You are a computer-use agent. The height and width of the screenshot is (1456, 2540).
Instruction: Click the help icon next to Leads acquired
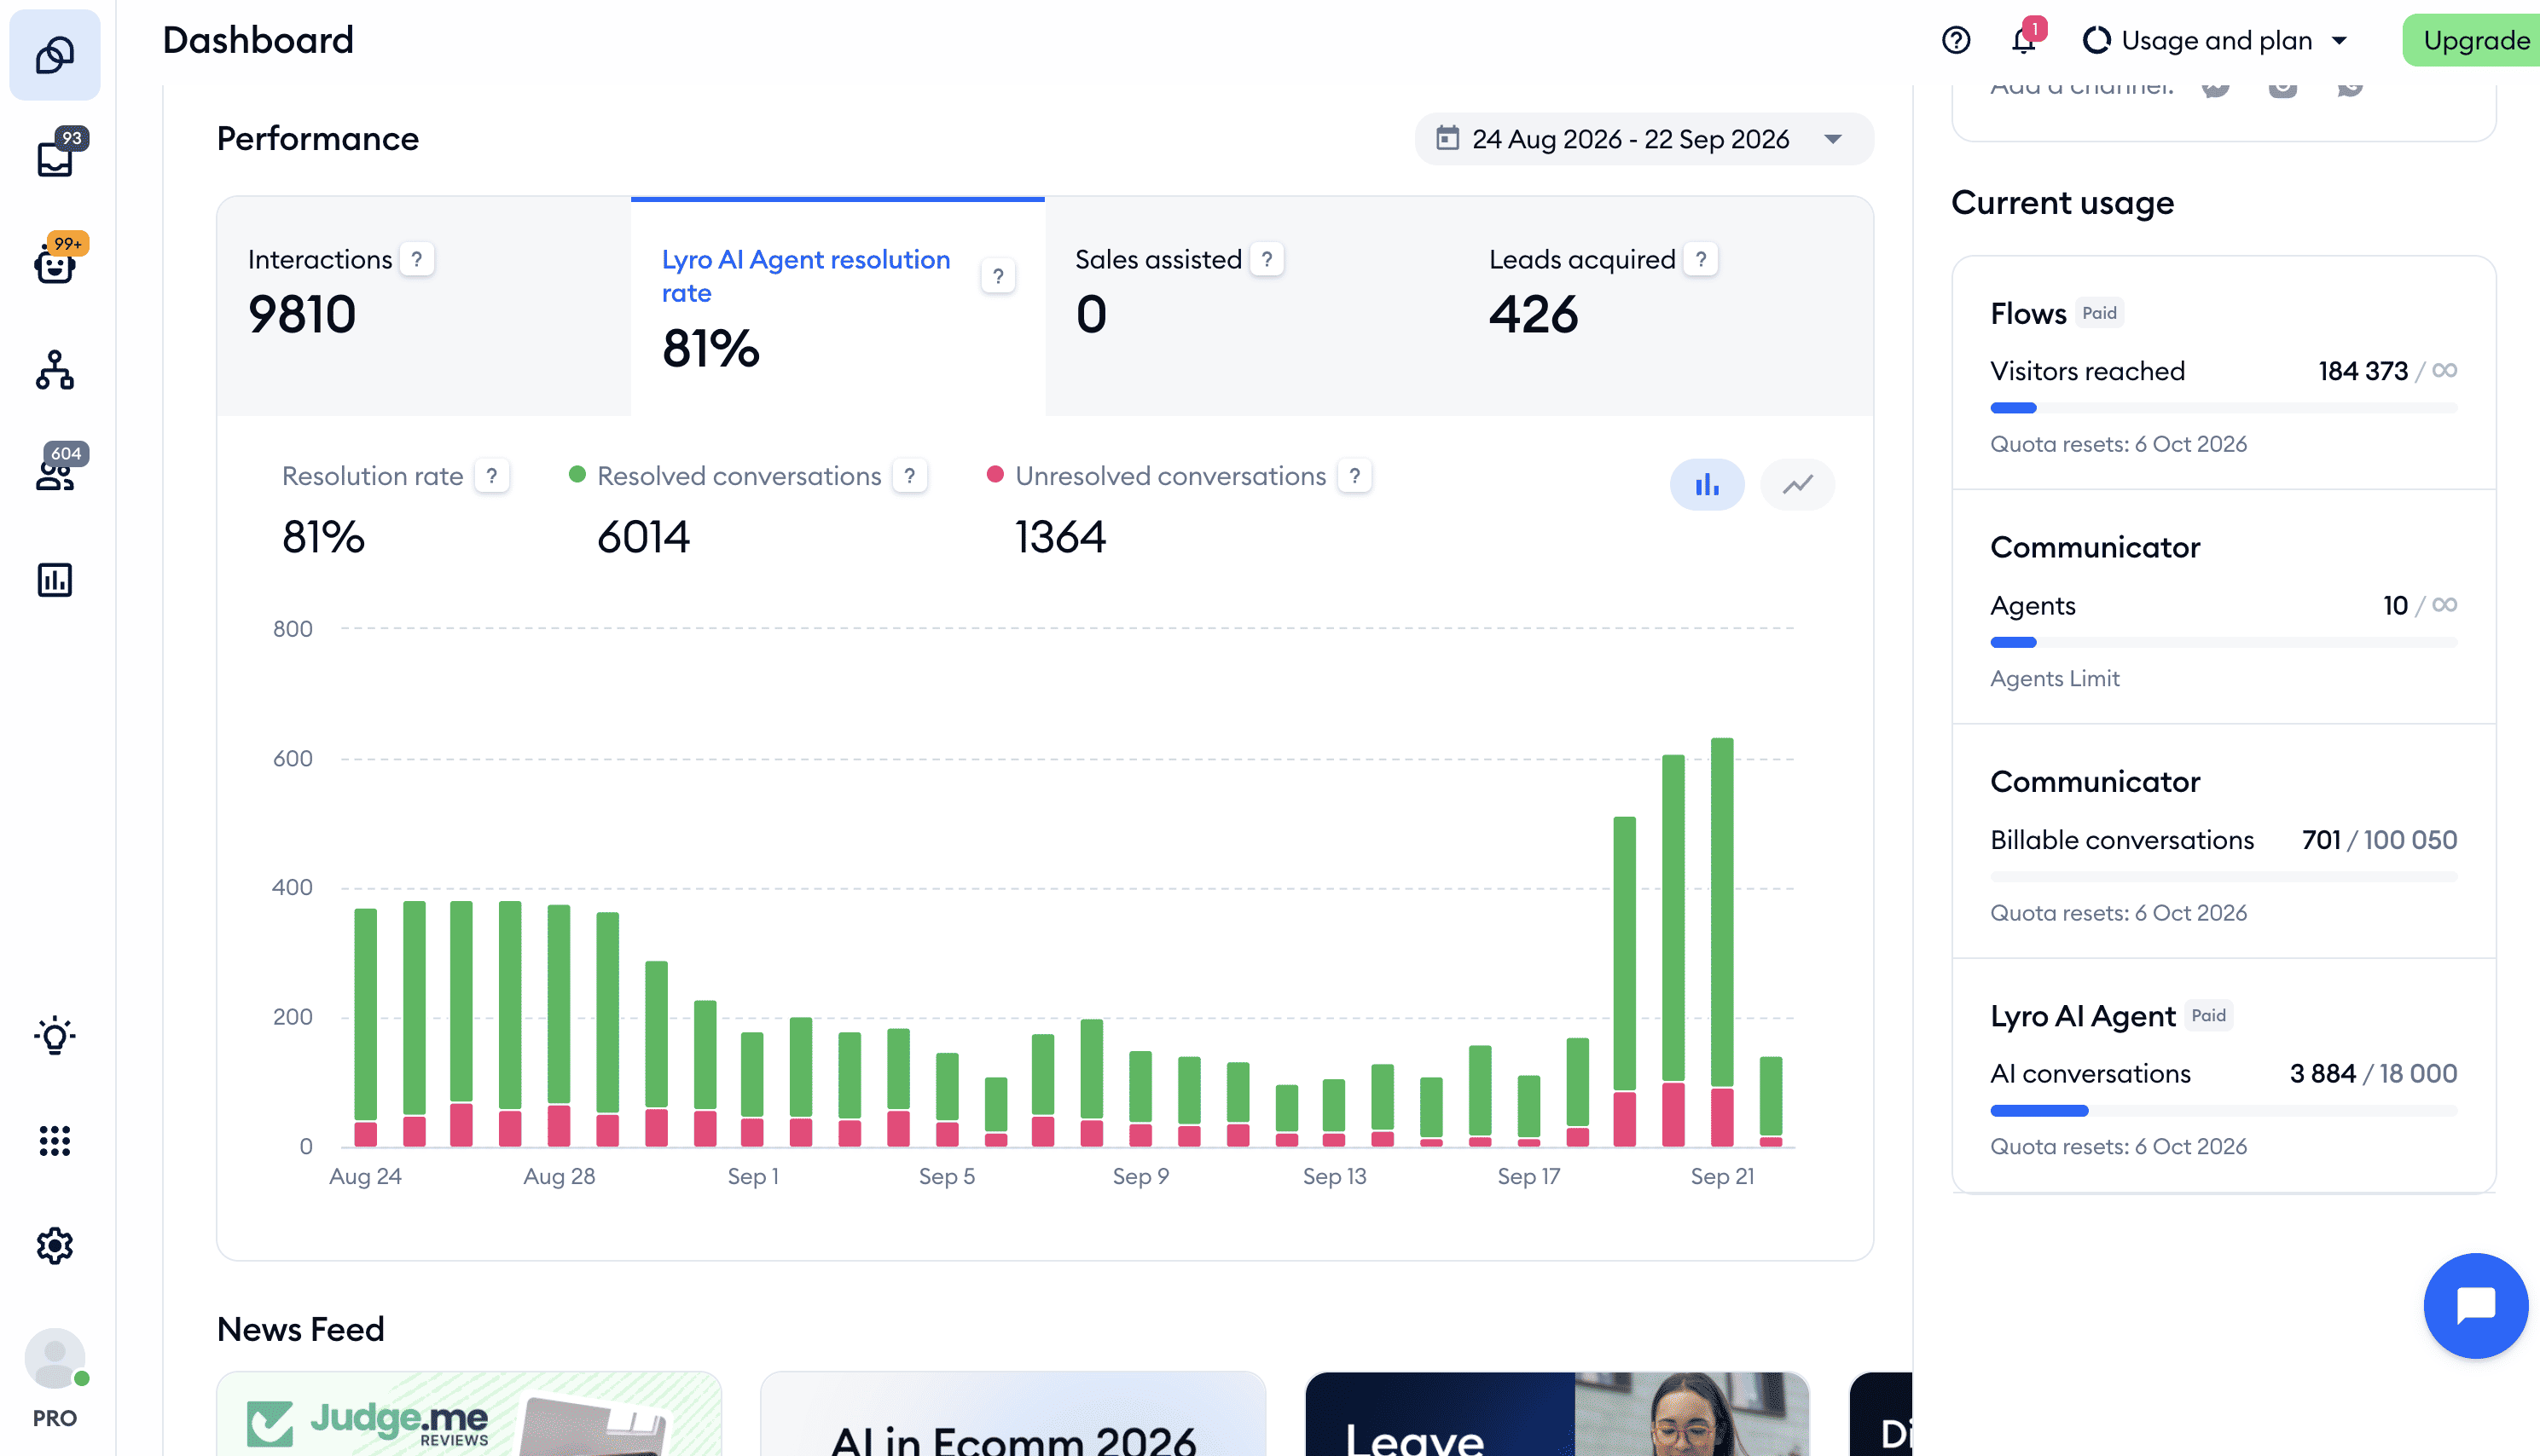coord(1701,259)
